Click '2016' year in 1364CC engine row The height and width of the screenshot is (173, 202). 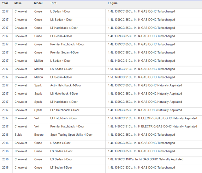(x=5, y=168)
